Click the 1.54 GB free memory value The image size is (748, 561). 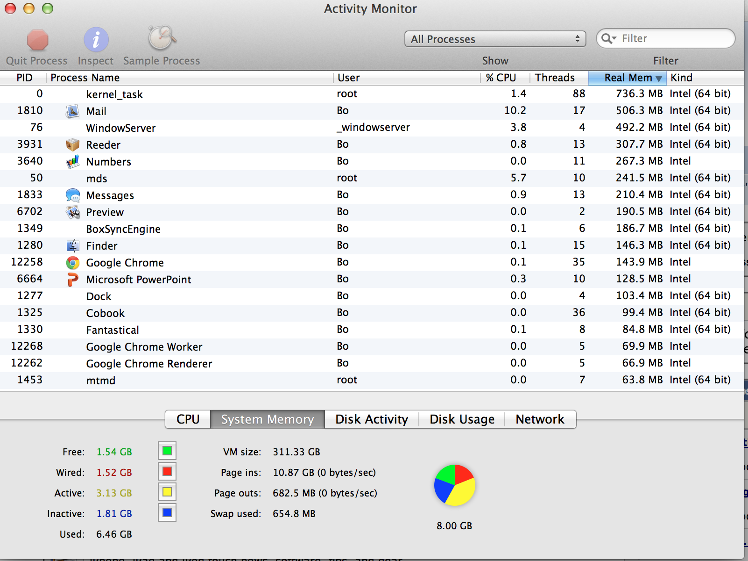click(x=114, y=452)
